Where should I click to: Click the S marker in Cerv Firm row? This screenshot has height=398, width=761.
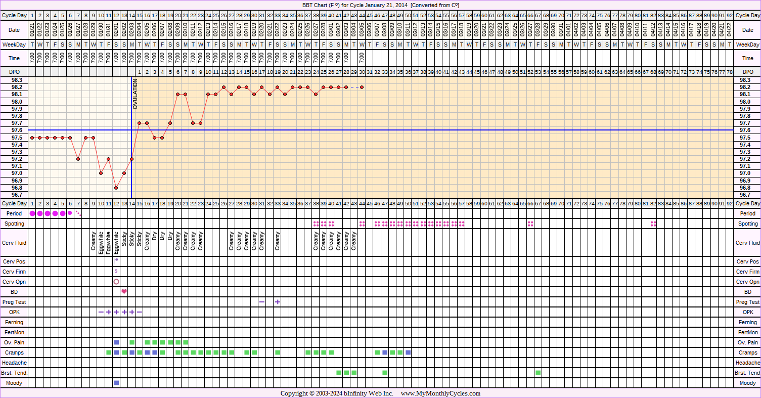(116, 272)
